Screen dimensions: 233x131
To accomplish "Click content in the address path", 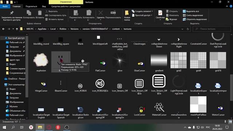I will (x=116, y=29).
